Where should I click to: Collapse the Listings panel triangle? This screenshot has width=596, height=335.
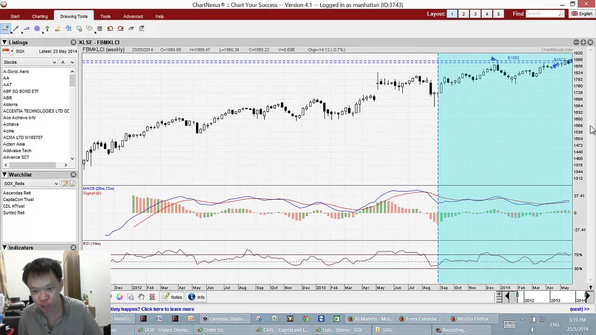coord(5,42)
